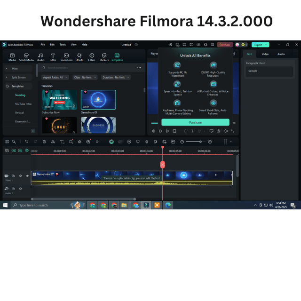
Task: Click the red Purchase button in title bar
Action: pos(225,45)
